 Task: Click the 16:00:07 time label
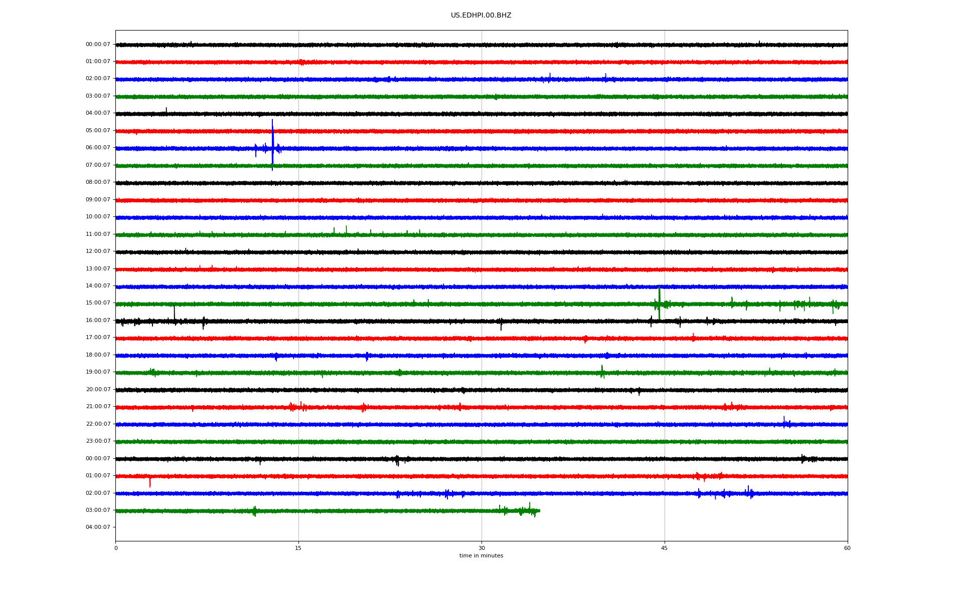tap(98, 321)
